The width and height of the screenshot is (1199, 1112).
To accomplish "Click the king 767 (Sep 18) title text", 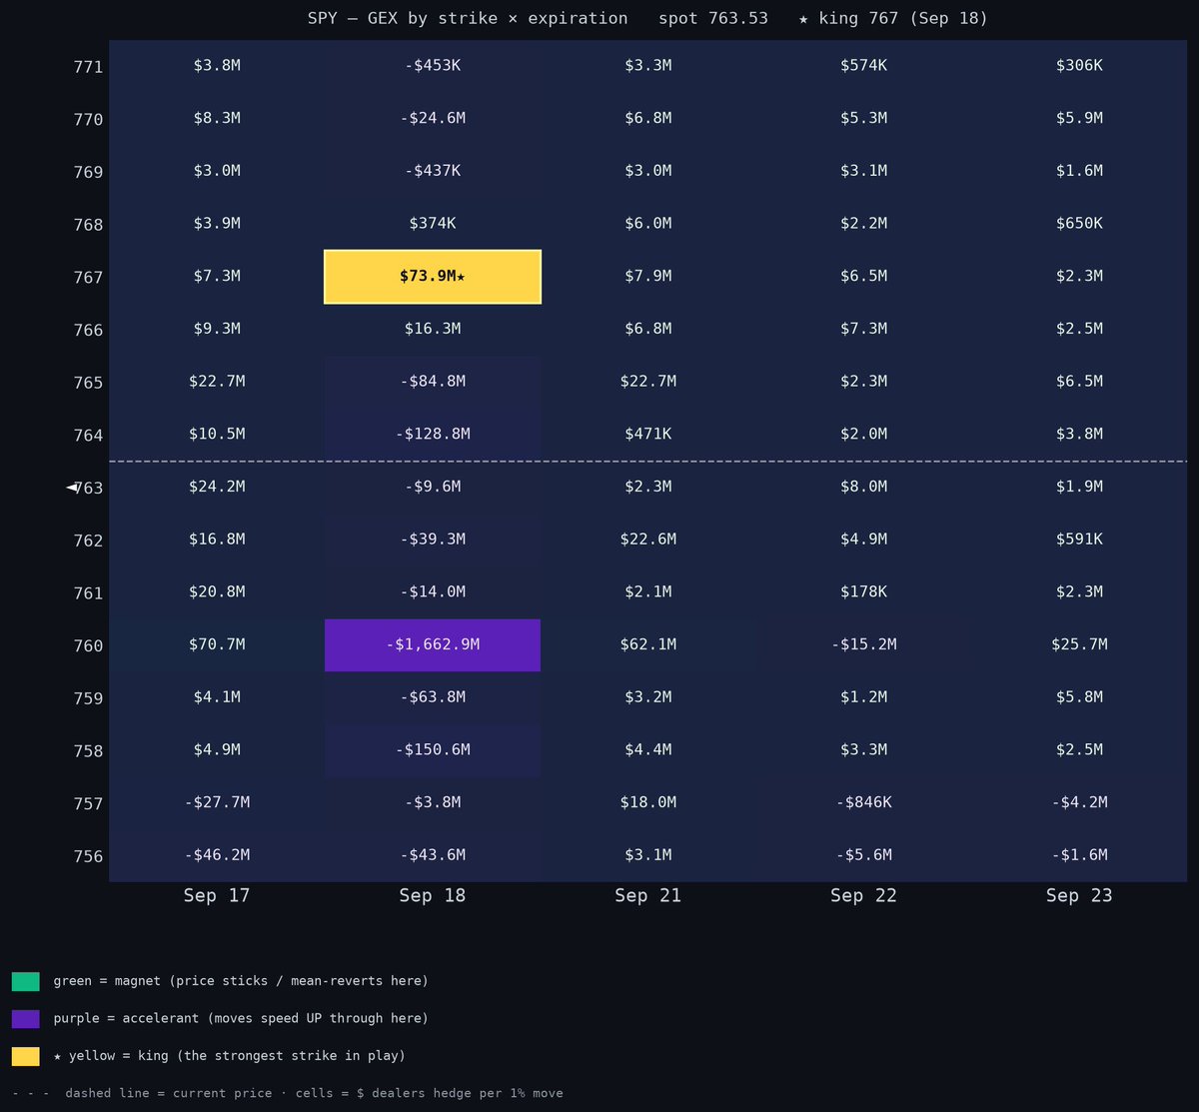I will coord(903,19).
